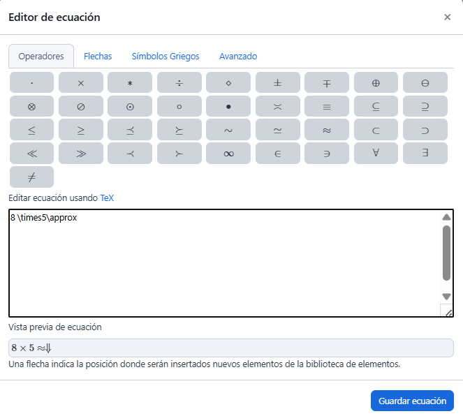
Task: Insert the plus-minus symbol
Action: click(x=278, y=83)
